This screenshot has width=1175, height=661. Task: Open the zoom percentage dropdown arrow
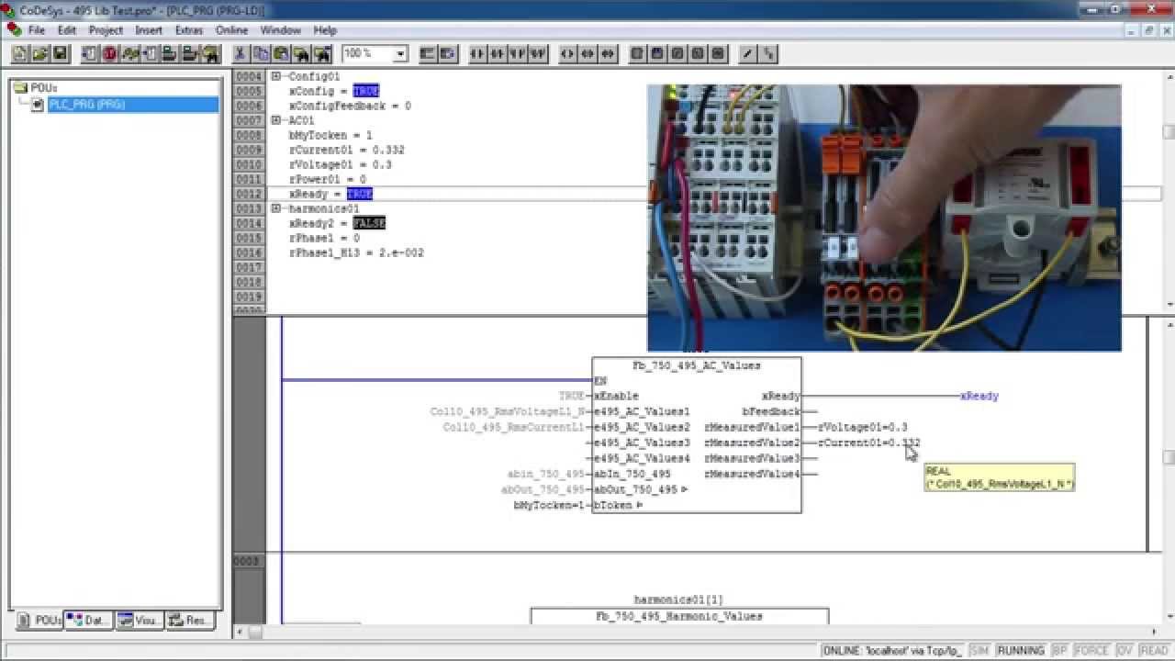(399, 54)
